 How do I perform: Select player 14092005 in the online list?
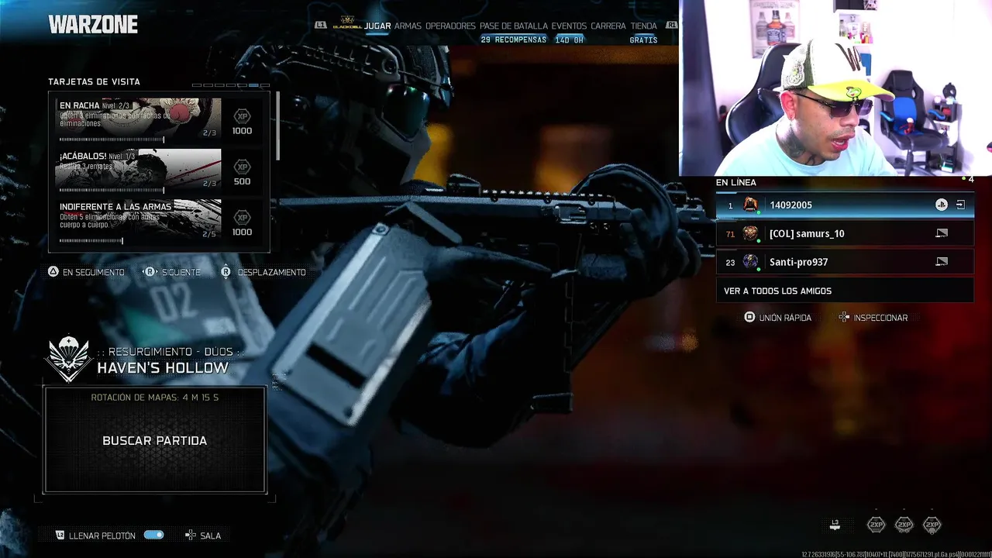click(845, 205)
